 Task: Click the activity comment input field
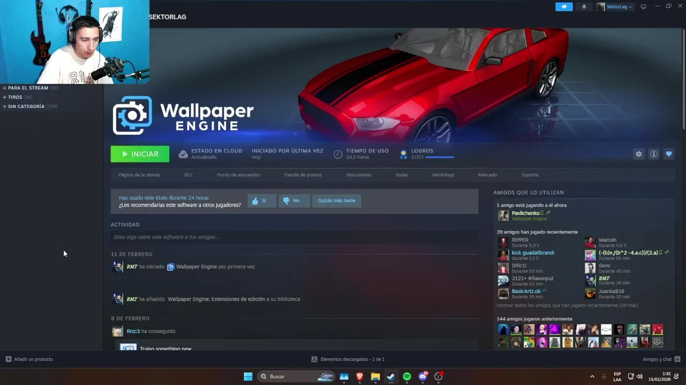tap(294, 237)
